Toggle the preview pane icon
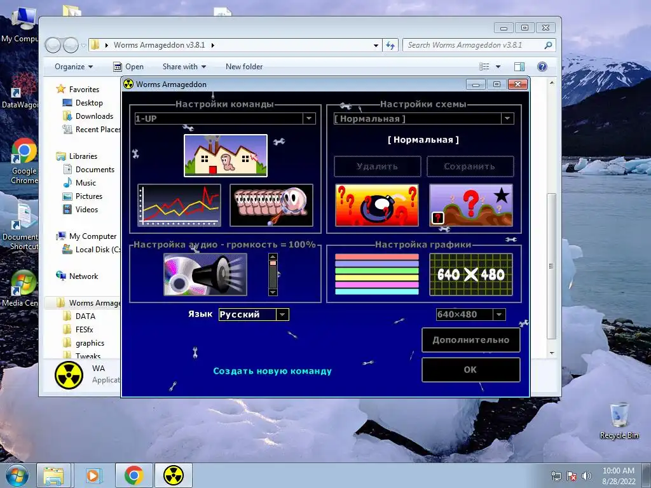 pyautogui.click(x=519, y=66)
